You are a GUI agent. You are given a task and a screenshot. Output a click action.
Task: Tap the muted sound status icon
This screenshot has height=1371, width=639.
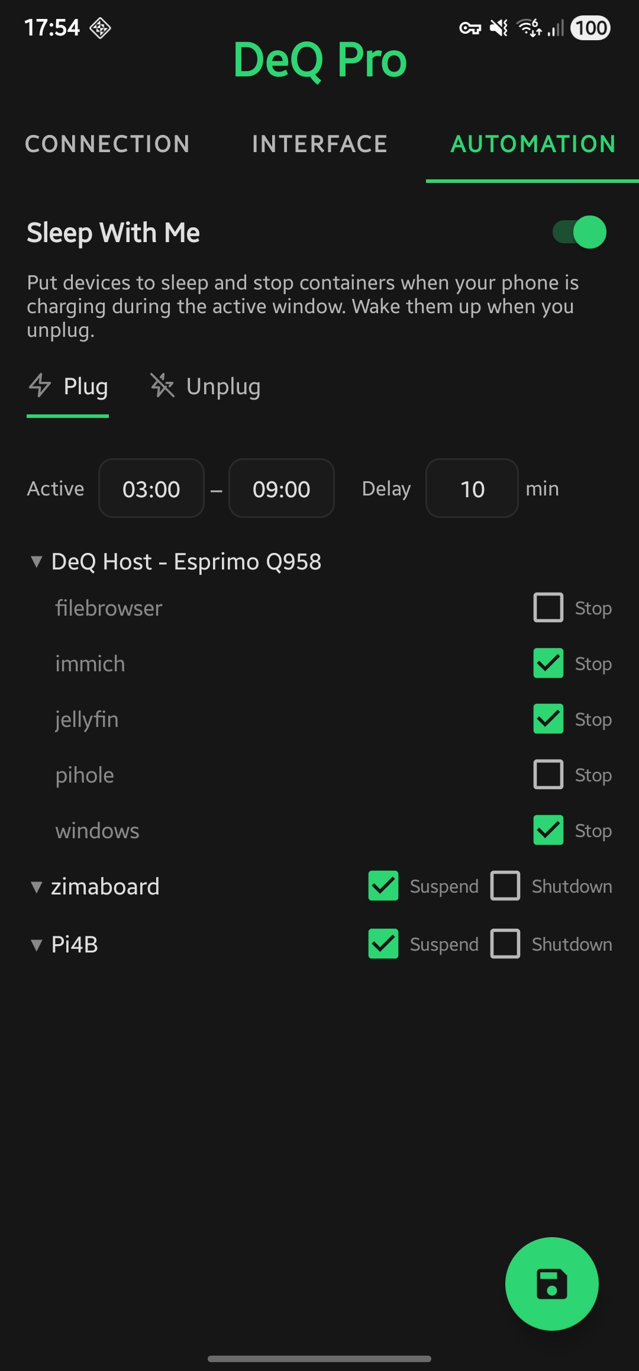tap(499, 28)
